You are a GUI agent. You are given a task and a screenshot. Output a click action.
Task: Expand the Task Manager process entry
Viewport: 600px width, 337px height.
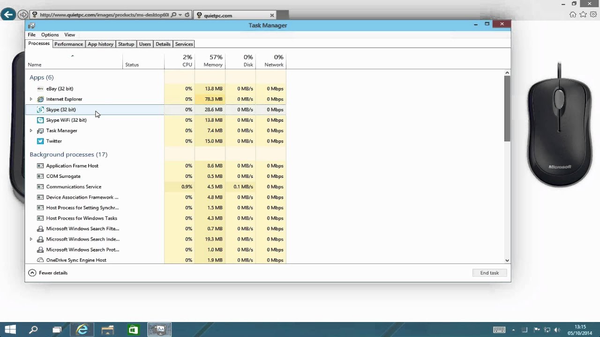click(x=31, y=131)
